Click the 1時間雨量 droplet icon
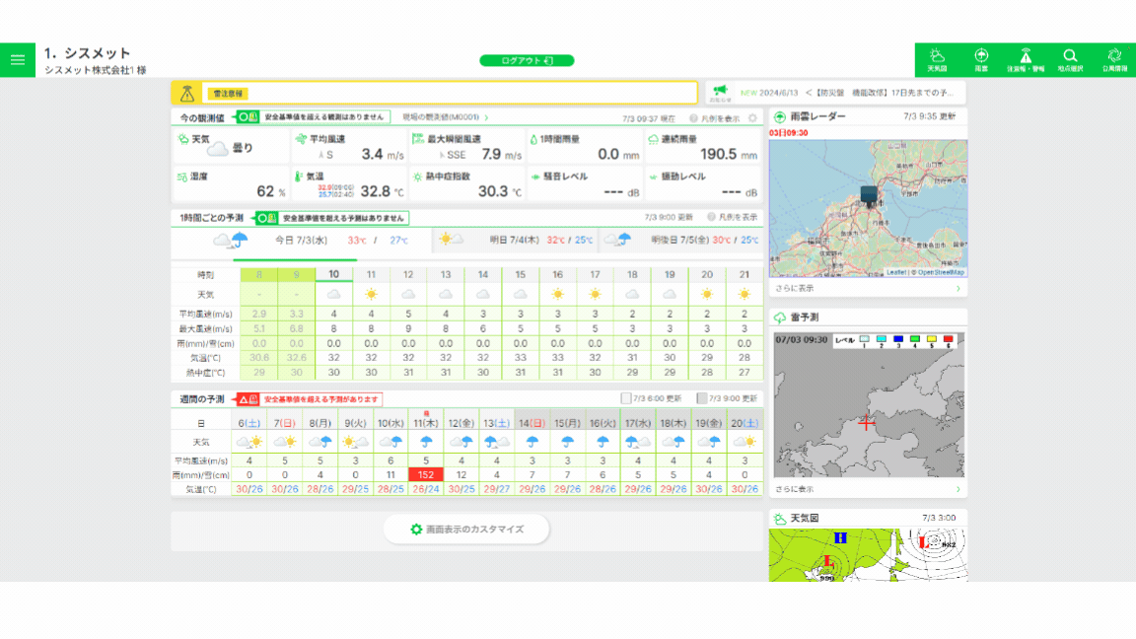Viewport: 1136px width, 639px height. tap(533, 139)
